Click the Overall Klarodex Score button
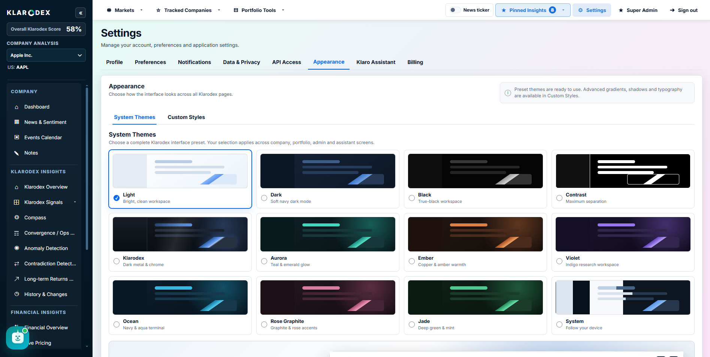The image size is (710, 357). click(x=46, y=29)
